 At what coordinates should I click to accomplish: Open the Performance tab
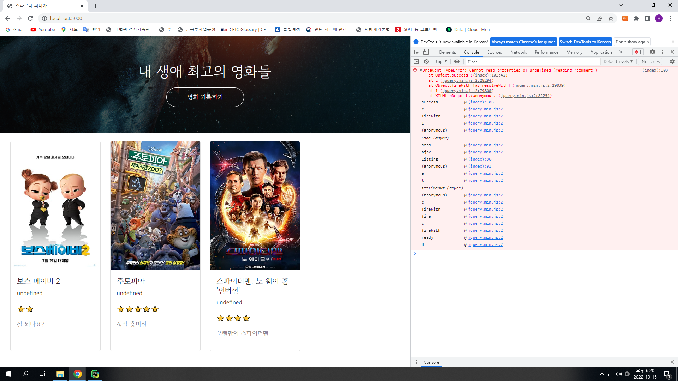546,52
